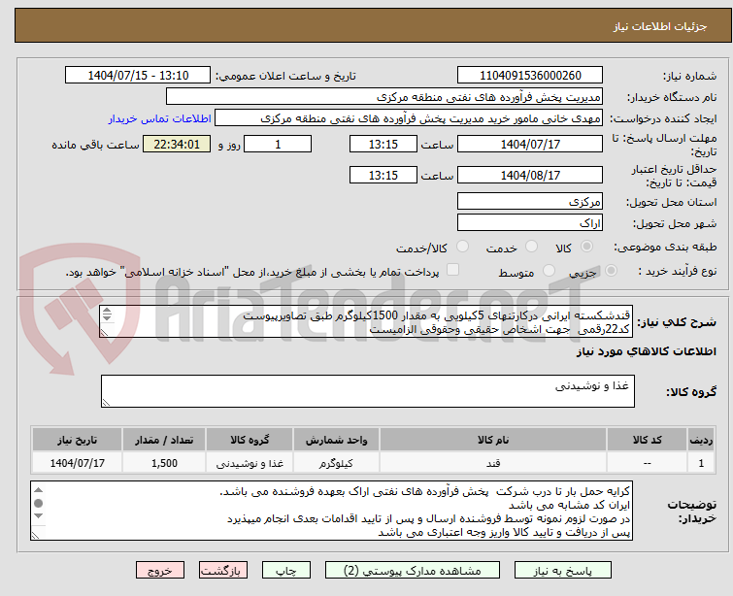The height and width of the screenshot is (596, 733).
Task: Click the 1404/07/17 need date table cell
Action: (x=77, y=463)
